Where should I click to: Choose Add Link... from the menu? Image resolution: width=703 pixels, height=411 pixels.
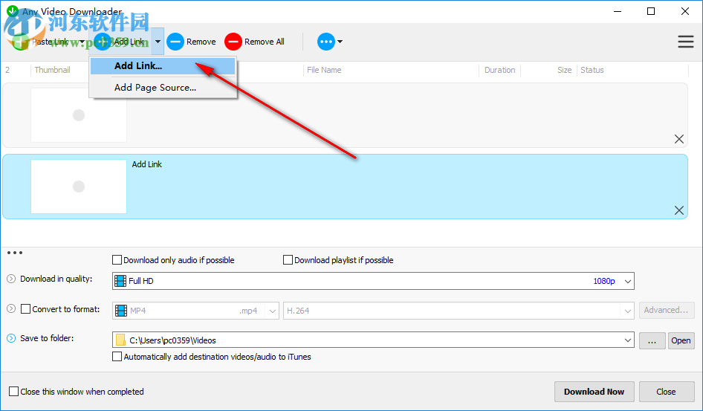(163, 66)
